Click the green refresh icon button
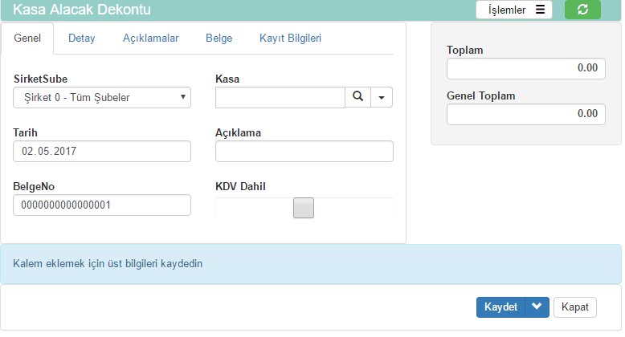This screenshot has height=337, width=625. (x=582, y=10)
